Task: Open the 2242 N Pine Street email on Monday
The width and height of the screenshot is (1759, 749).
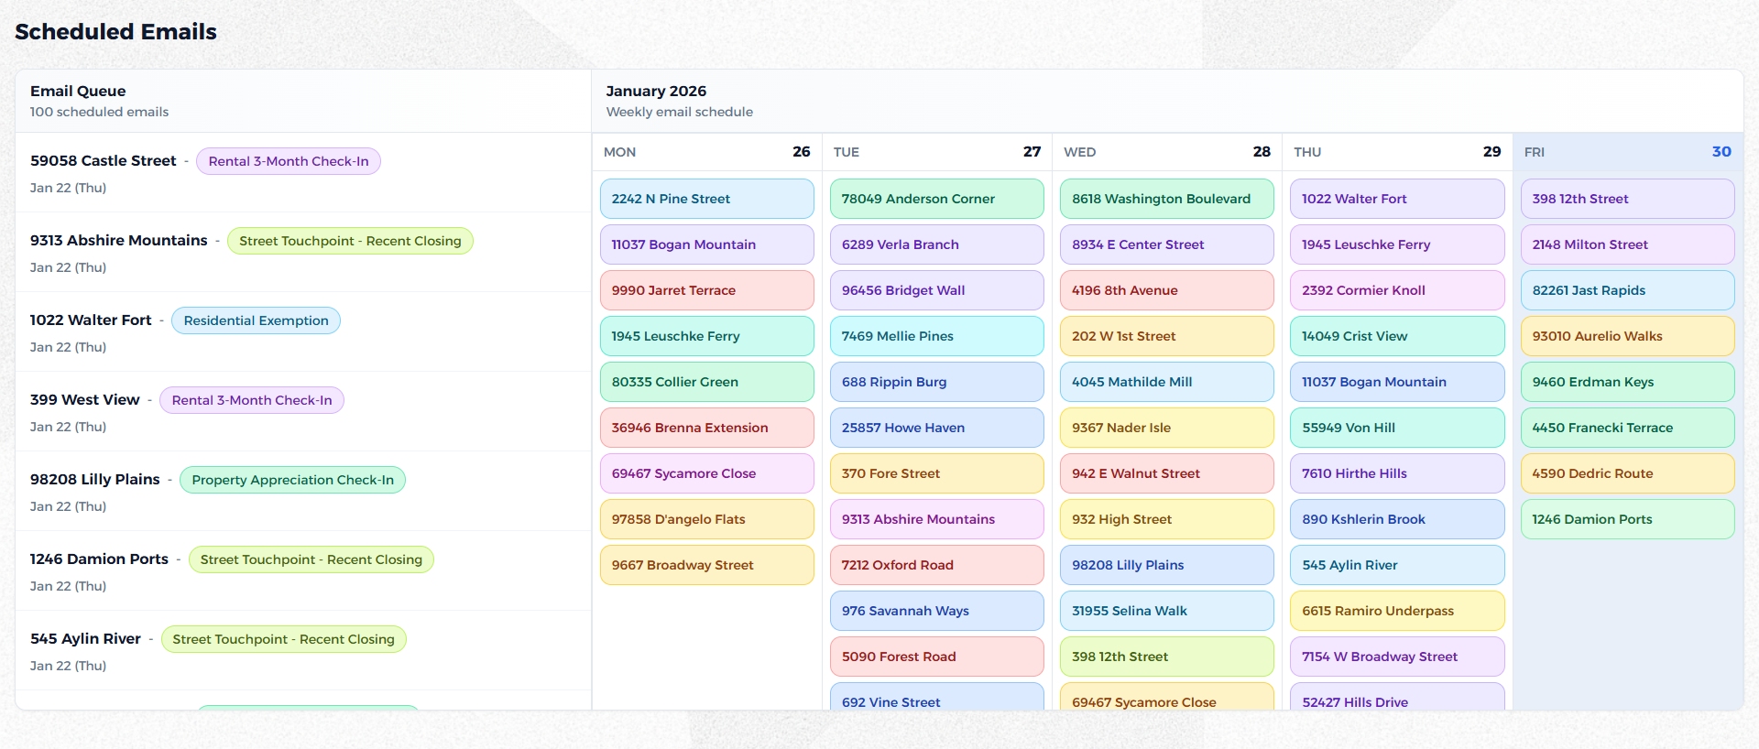Action: point(706,199)
